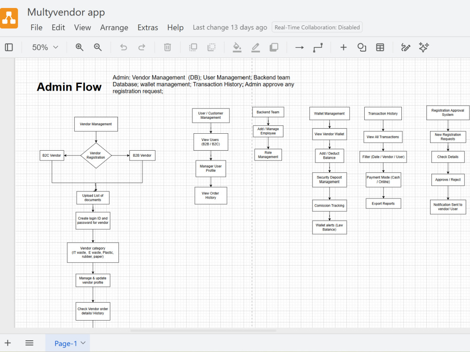Select the Vendor category box

93,253
